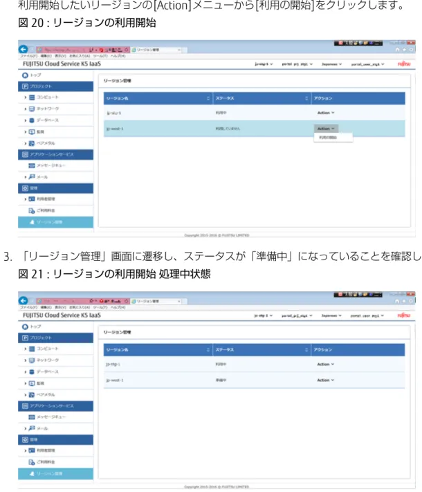
Task: Select データベース icon in Figure 21 sidebar
Action: coord(32,372)
